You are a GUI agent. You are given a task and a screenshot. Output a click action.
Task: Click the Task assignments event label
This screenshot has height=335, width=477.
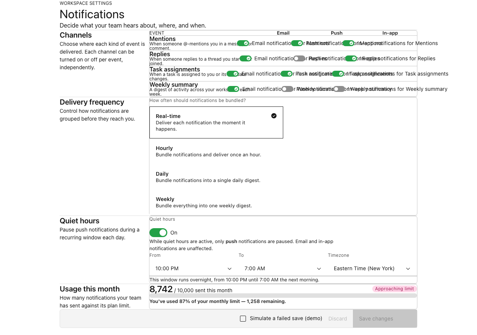(x=175, y=69)
